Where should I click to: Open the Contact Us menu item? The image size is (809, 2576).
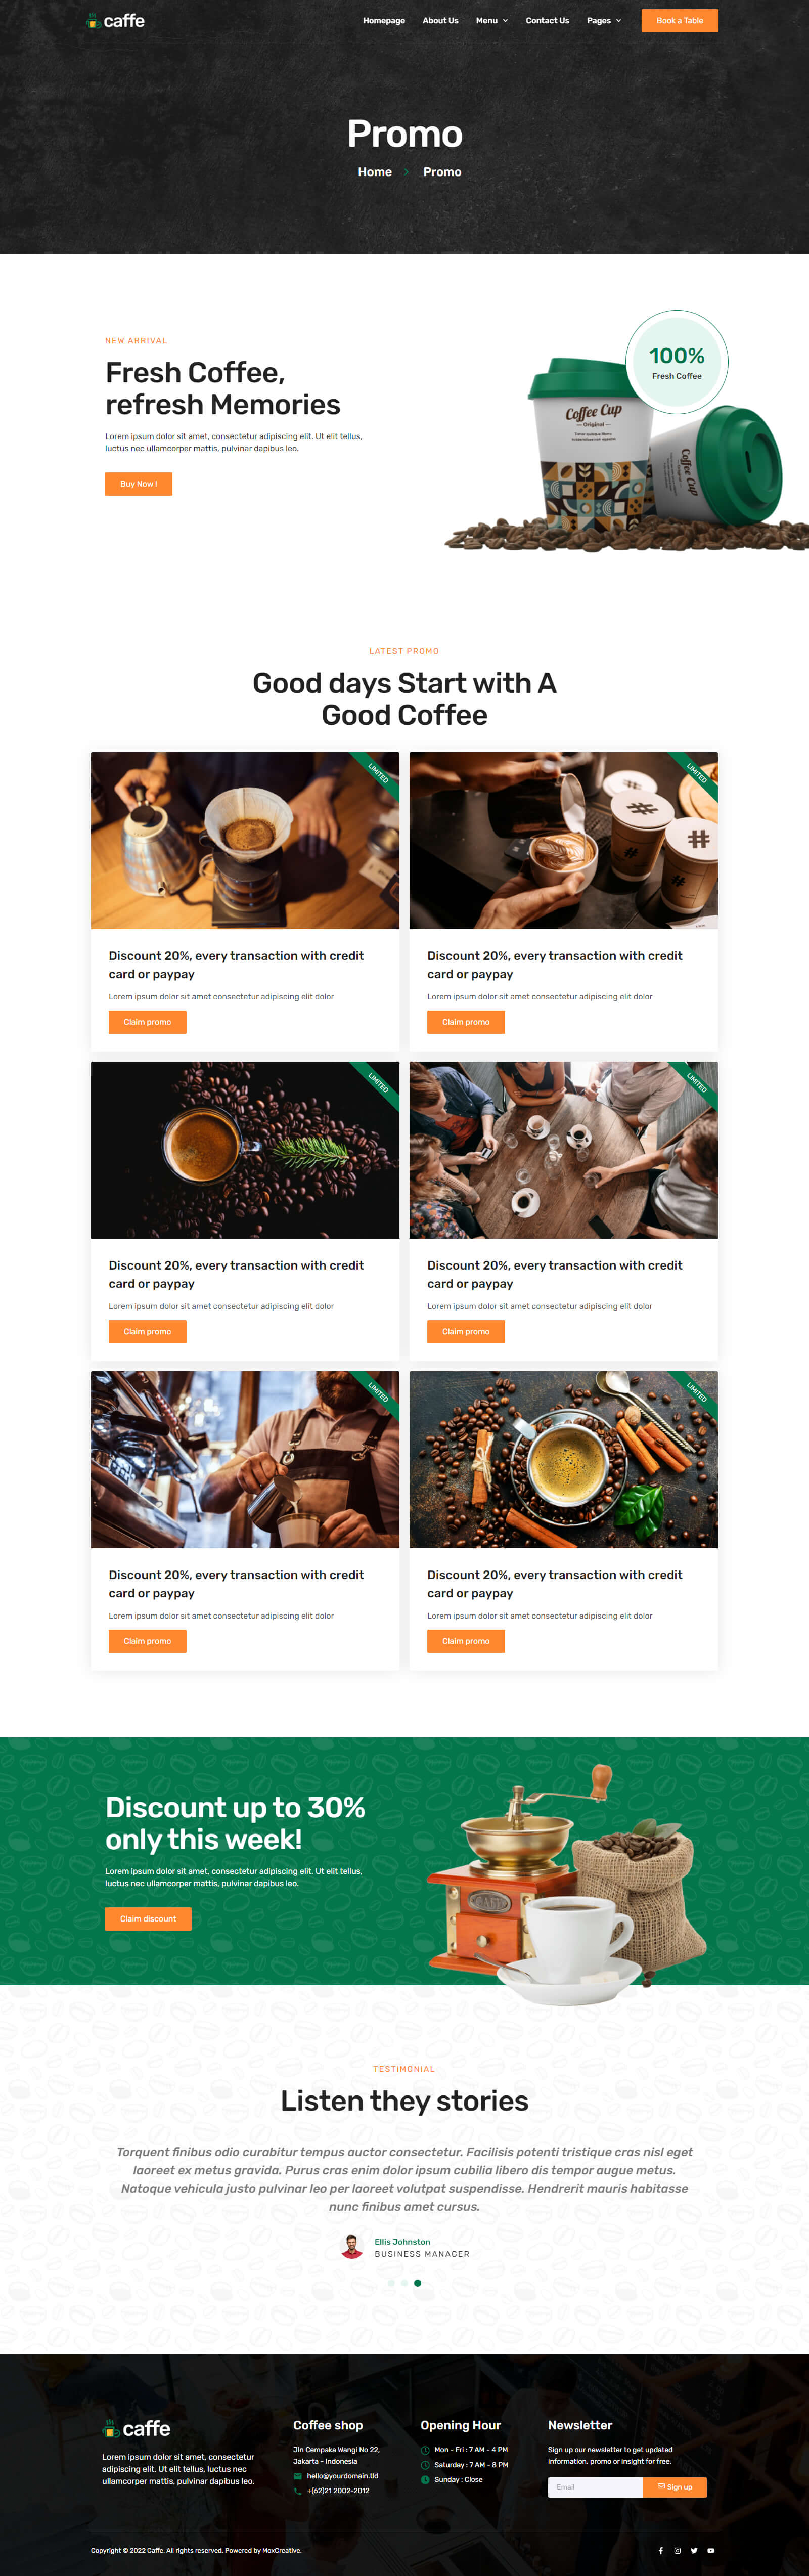click(x=547, y=21)
